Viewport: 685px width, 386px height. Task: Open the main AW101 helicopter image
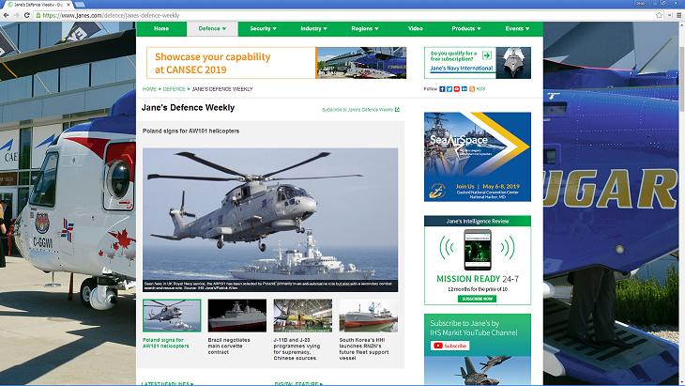(270, 220)
